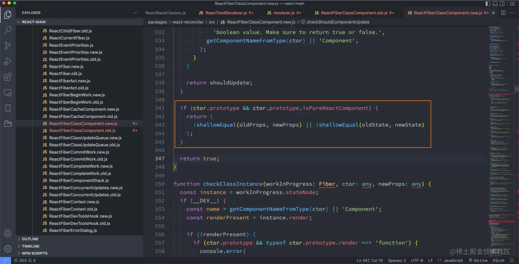Open the Accounts menu icon
Screen dimensions: 519x264
click(8, 234)
